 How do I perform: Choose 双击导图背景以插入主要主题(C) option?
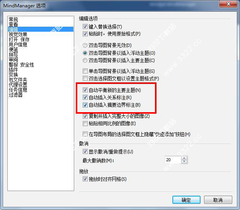click(85, 60)
